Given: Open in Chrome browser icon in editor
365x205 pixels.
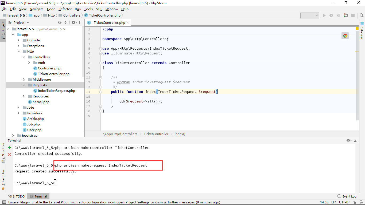Looking at the screenshot, I should 345,36.
